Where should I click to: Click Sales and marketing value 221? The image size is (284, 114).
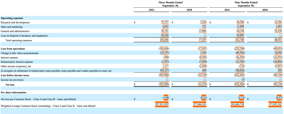point(205,27)
